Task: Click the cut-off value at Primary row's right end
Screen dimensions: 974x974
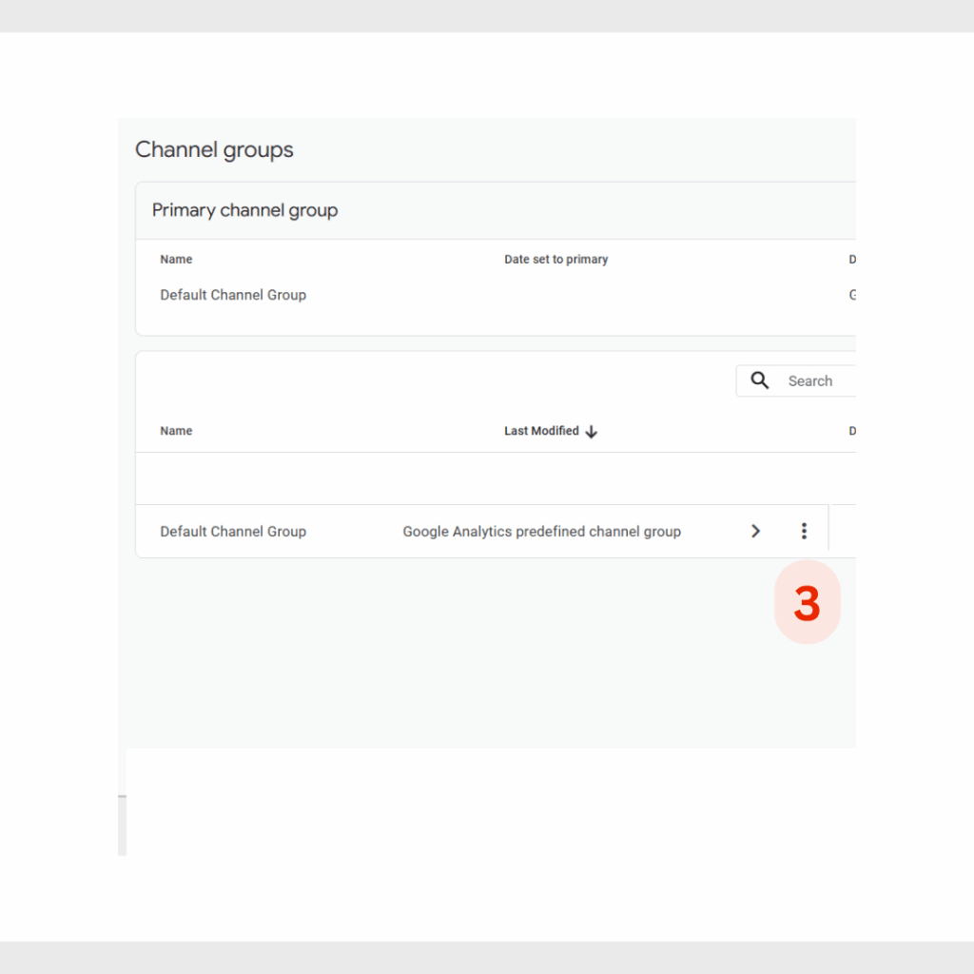Action: tap(852, 295)
